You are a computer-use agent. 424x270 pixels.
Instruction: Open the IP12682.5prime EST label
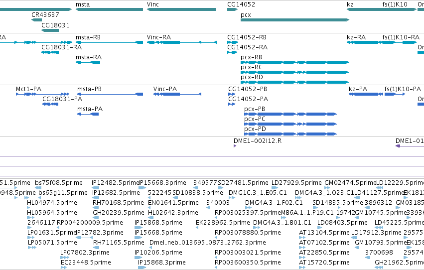(x=116, y=193)
